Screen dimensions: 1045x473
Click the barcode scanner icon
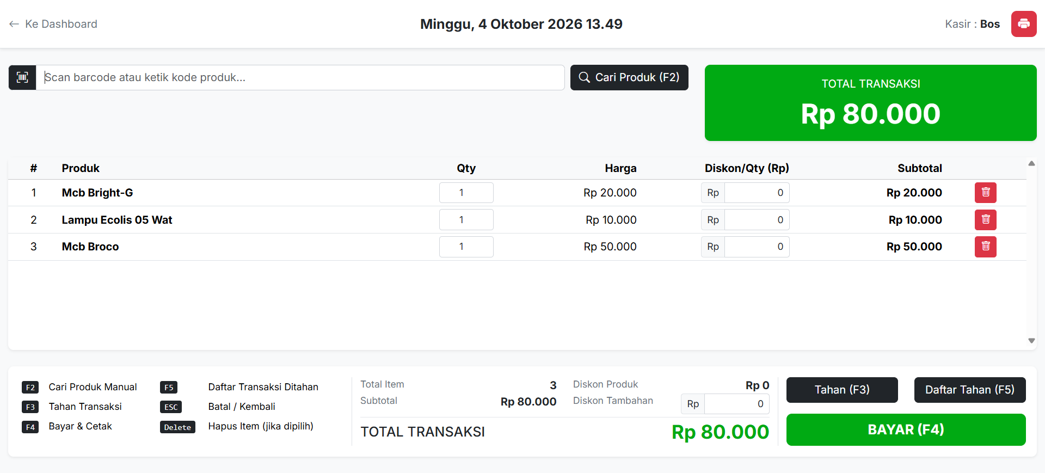click(22, 77)
